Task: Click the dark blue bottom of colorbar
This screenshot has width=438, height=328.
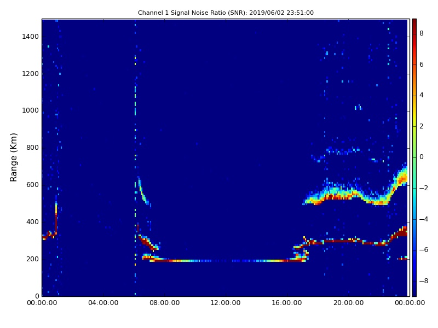Action: point(414,294)
